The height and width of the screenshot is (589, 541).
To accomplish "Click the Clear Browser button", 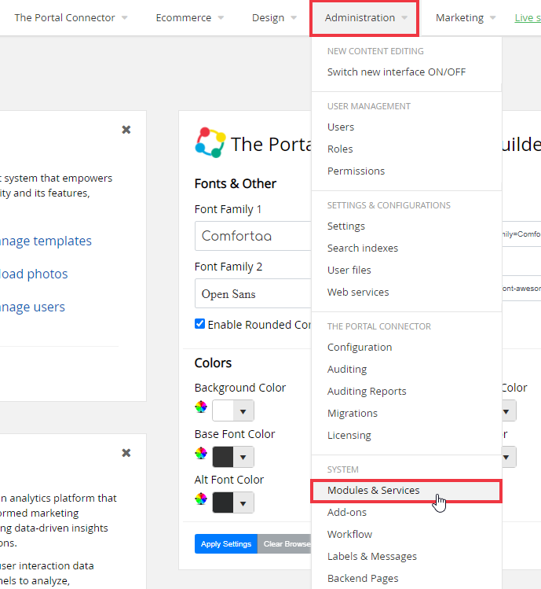I will [x=284, y=544].
